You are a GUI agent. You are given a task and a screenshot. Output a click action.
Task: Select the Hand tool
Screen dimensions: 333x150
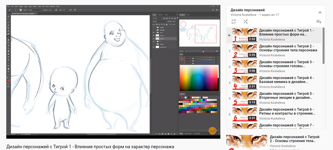tap(8, 68)
